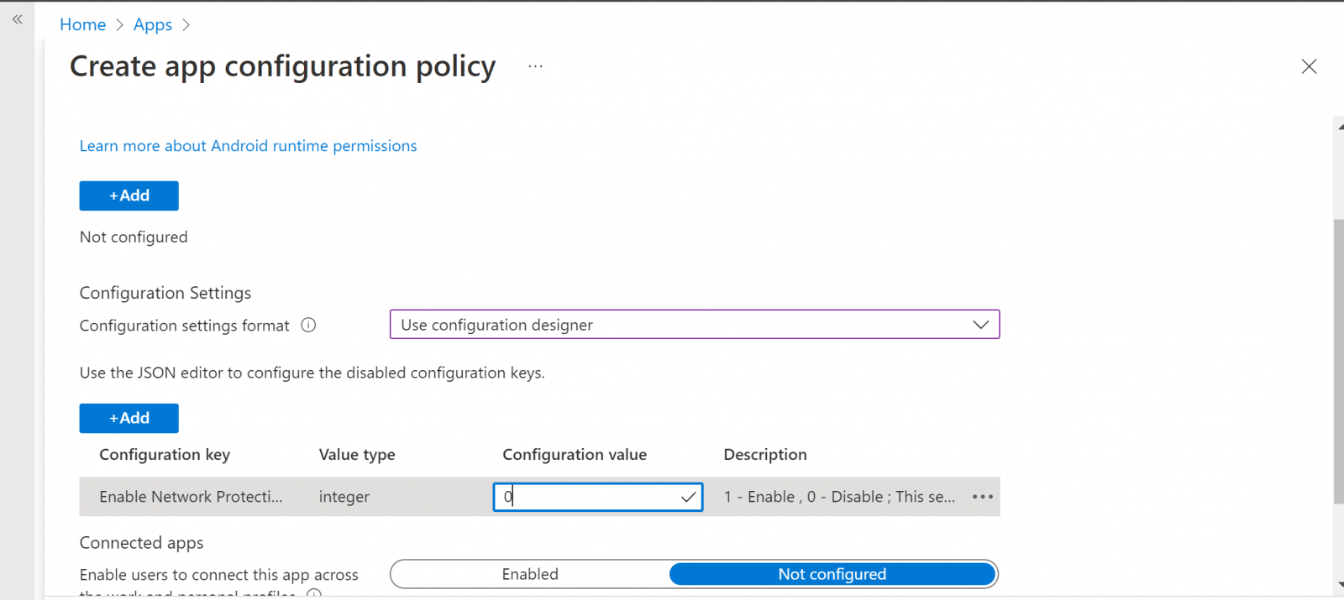Collapse the left navigation pane
This screenshot has width=1344, height=600.
click(x=18, y=19)
